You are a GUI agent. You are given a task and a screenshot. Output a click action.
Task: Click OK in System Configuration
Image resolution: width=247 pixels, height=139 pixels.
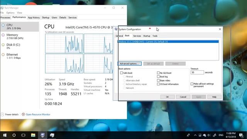167,97
